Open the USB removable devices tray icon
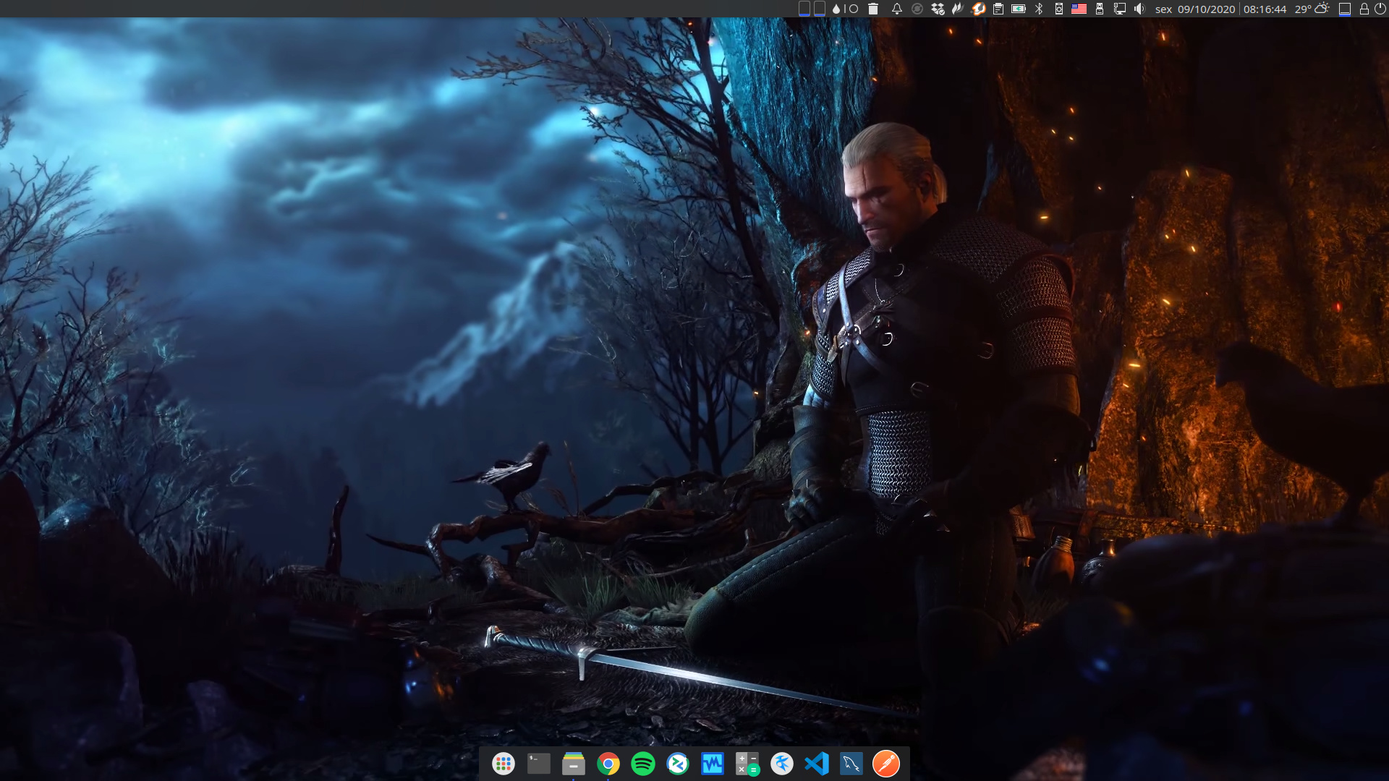Screen dimensions: 1389x781 (x=1100, y=9)
